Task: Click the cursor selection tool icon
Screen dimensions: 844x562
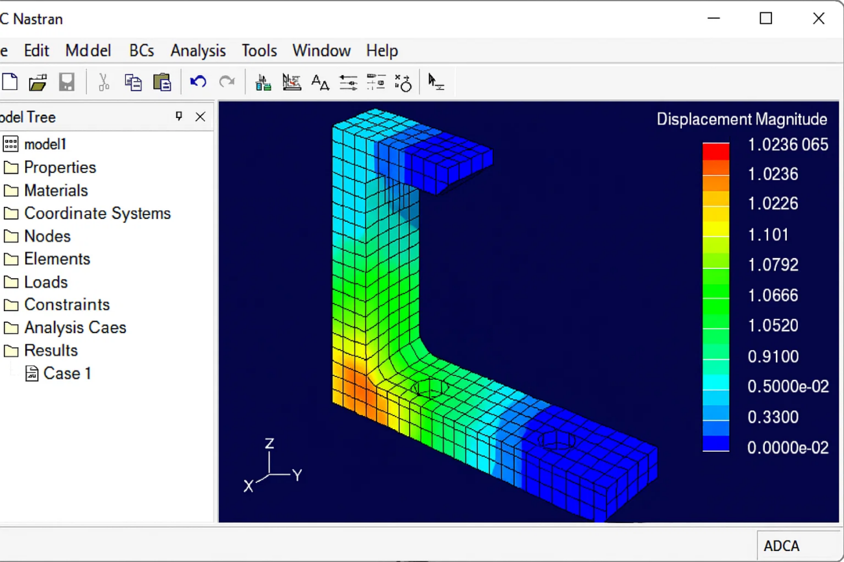Action: 436,82
